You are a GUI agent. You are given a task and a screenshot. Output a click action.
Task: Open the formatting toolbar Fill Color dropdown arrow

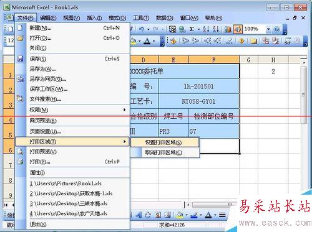point(139,41)
